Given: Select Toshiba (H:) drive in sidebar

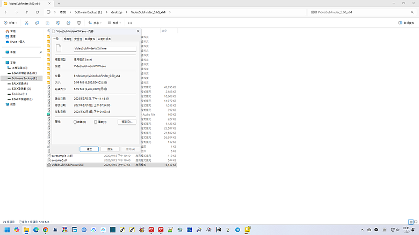Looking at the screenshot, I should (17, 94).
